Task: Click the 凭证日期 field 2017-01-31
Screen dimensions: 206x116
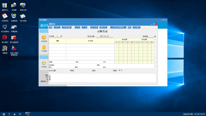Action: [x=104, y=36]
